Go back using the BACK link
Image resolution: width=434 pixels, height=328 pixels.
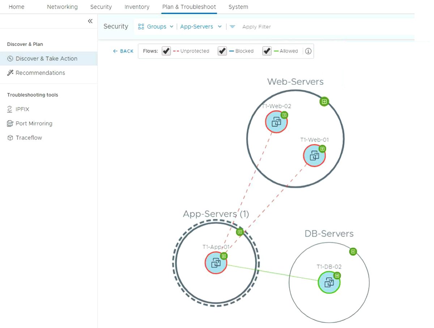[x=123, y=51]
